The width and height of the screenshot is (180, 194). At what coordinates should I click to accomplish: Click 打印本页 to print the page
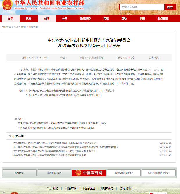154,58
